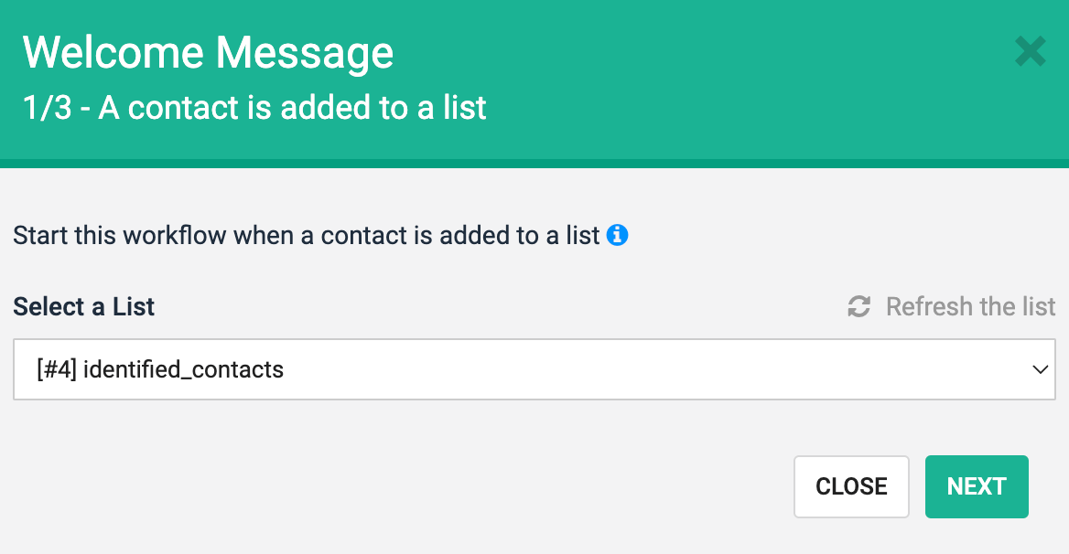1069x554 pixels.
Task: Close the dialog with the header X icon
Action: 1030,51
